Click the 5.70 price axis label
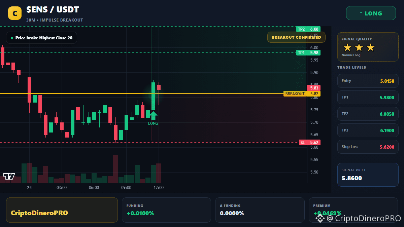Viewport: 404px width, 227px height. [x=314, y=122]
